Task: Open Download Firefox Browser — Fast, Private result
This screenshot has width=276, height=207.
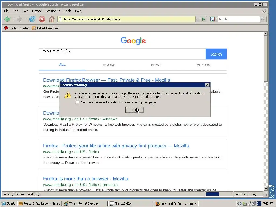Action: point(106,80)
